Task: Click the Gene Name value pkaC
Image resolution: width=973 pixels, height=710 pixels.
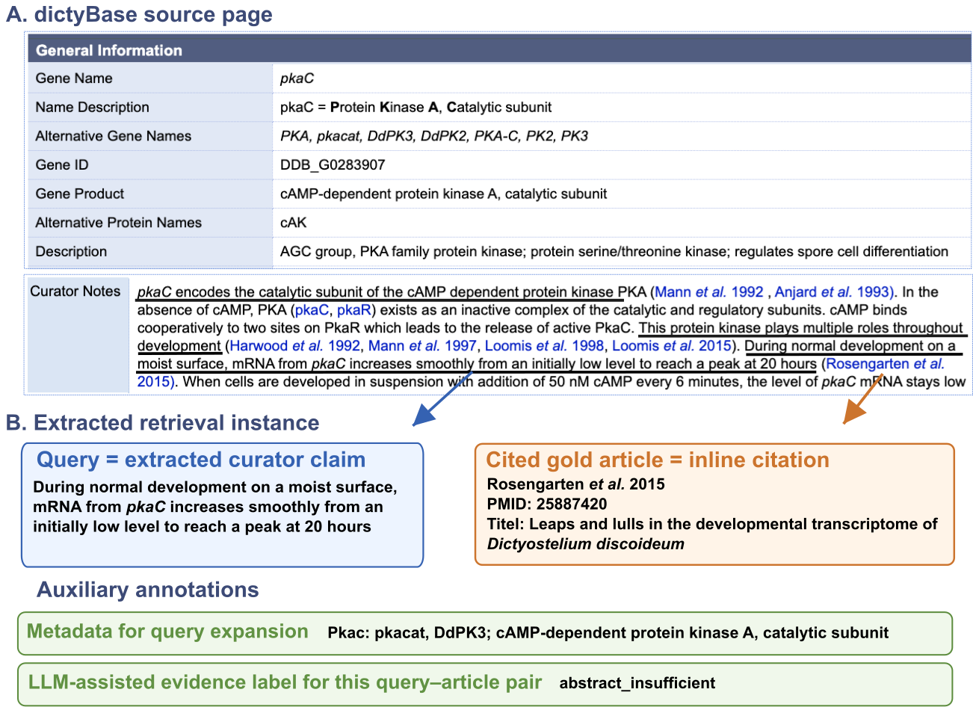Action: (x=297, y=78)
